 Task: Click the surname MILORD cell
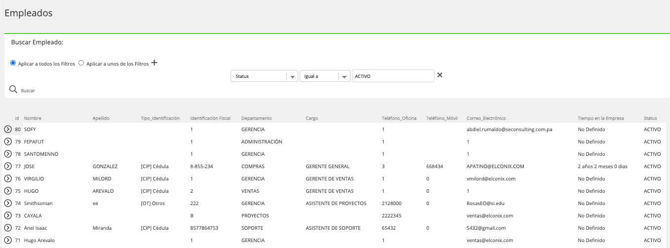pos(102,178)
